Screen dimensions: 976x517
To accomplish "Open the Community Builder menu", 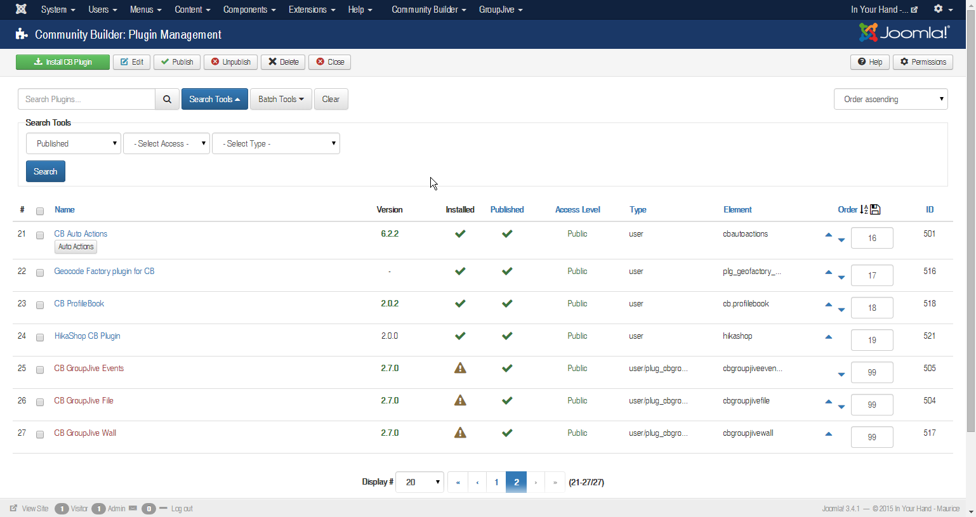I will point(428,10).
